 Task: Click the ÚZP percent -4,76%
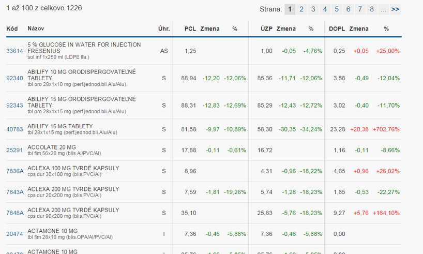(x=313, y=51)
